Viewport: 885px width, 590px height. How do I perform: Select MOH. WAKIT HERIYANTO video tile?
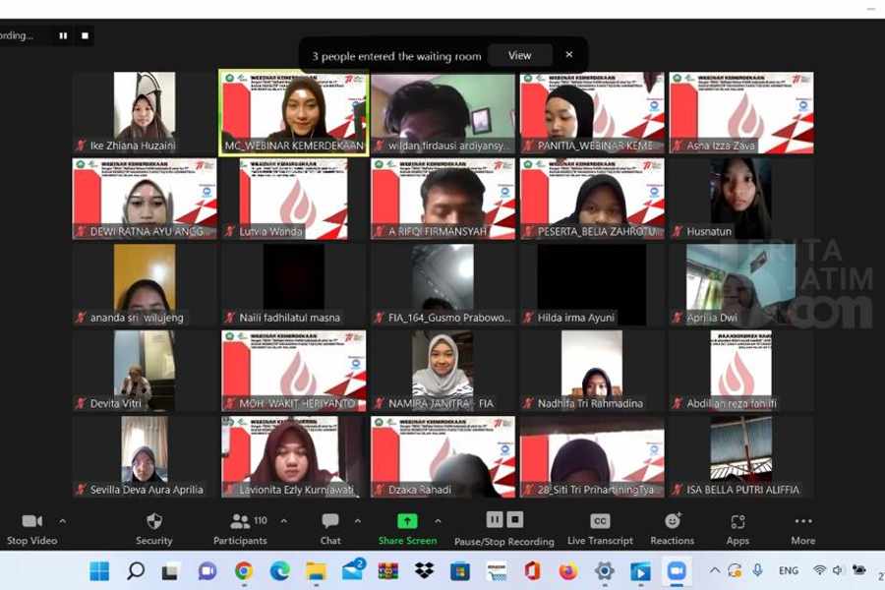pos(293,371)
